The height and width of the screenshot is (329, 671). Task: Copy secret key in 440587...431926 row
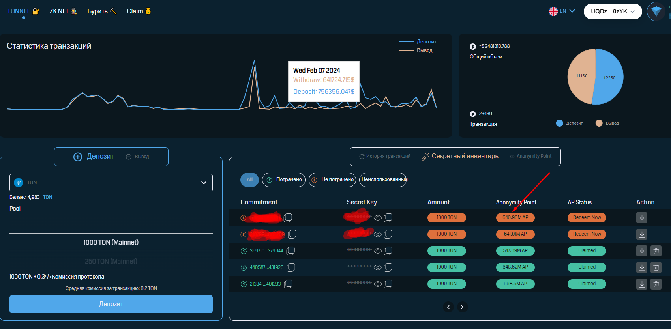(388, 267)
